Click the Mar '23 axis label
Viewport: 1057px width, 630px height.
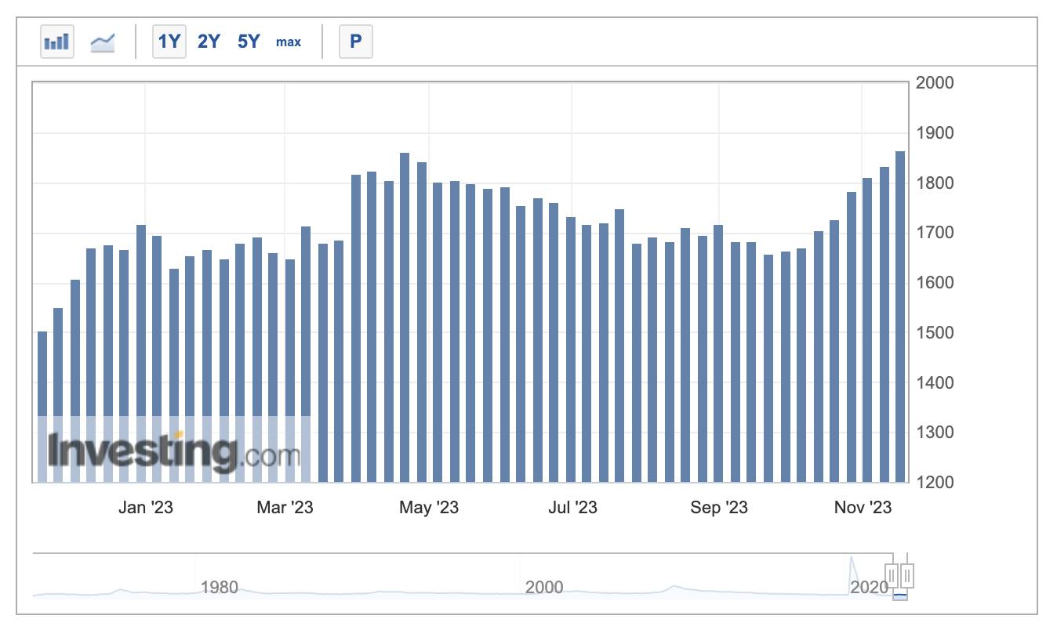pos(285,508)
